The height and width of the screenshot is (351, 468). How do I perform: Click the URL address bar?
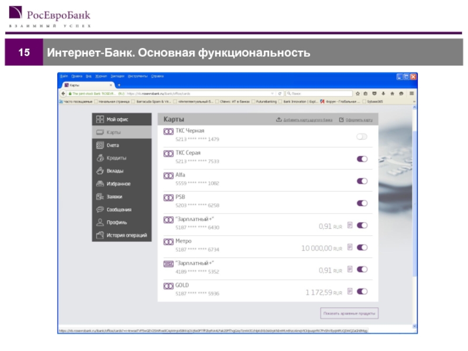tap(197, 94)
